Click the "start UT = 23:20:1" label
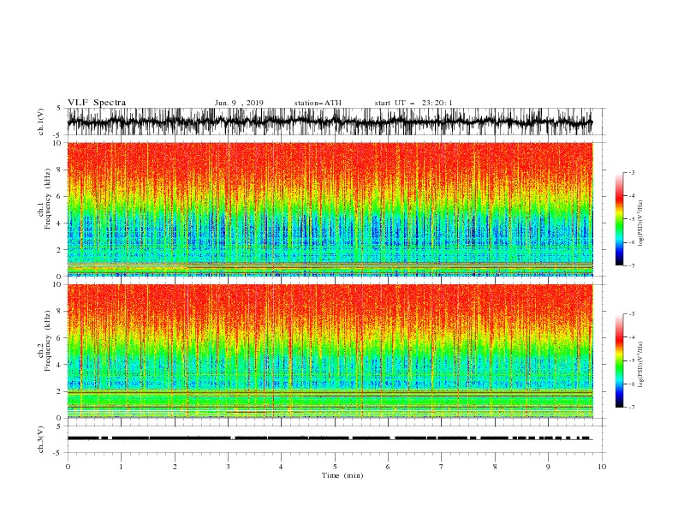The width and height of the screenshot is (678, 524). 413,103
